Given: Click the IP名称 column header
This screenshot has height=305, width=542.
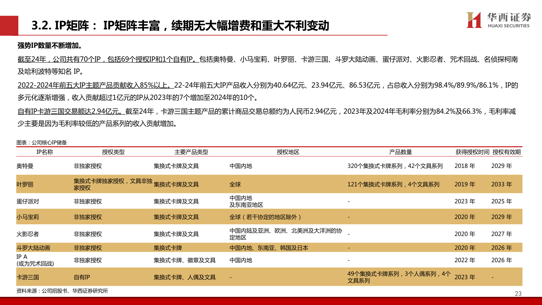Looking at the screenshot, I should 45,152.
